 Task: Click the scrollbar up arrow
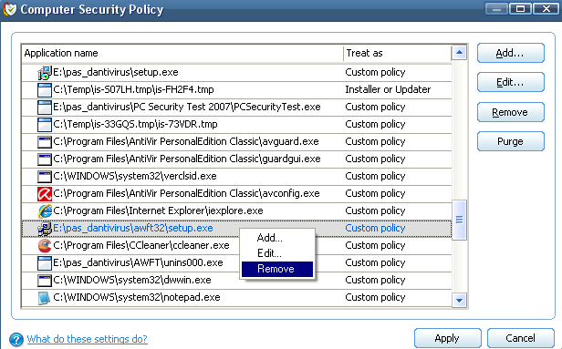459,53
